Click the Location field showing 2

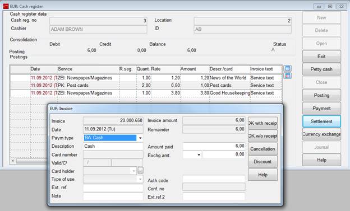[x=243, y=21]
